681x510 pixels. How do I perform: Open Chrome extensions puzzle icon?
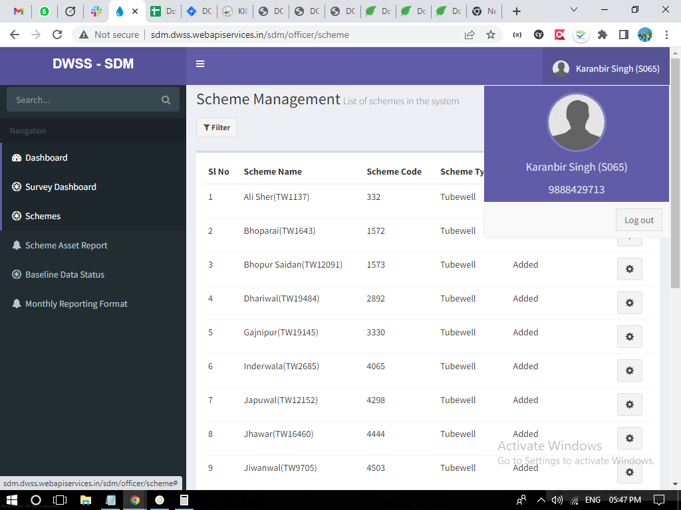(x=603, y=35)
